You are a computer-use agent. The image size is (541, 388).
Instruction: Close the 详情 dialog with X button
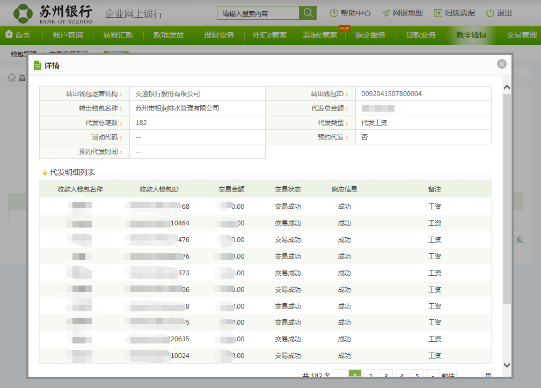pos(502,64)
